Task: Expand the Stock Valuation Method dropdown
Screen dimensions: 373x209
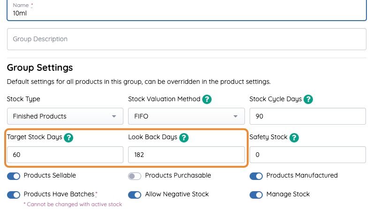Action: coord(186,116)
